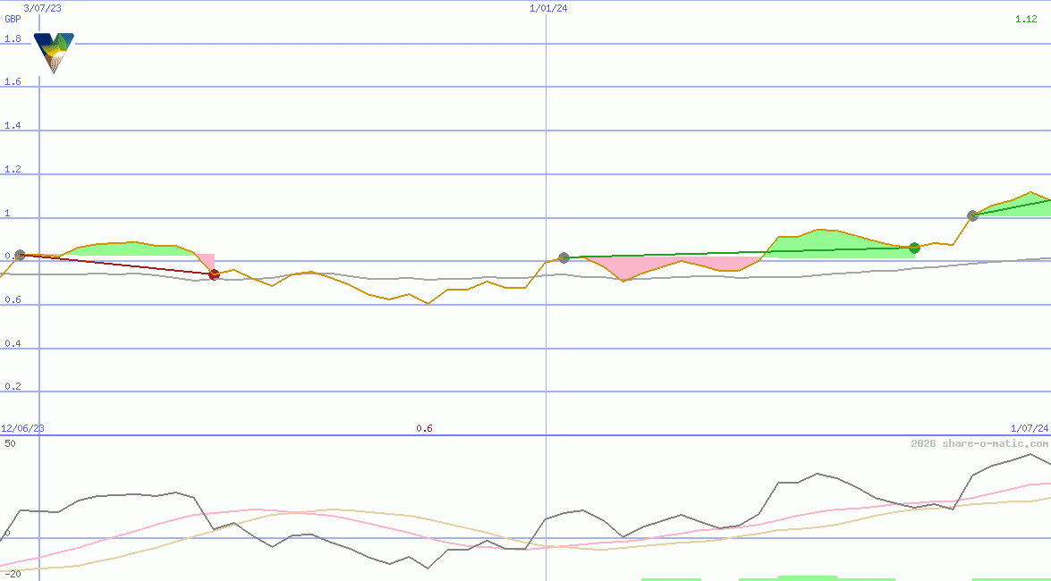Click the green dot ending the long green trend line
The width and height of the screenshot is (1051, 581).
[x=914, y=248]
